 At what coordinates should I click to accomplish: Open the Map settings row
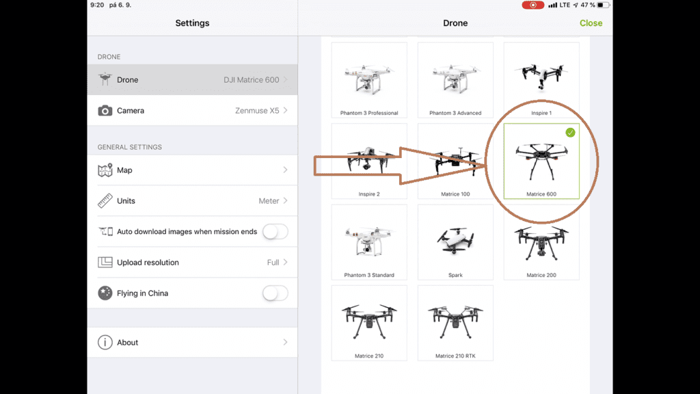pos(192,170)
